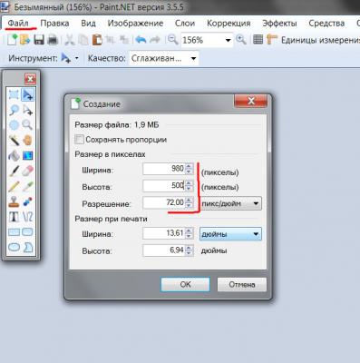Image resolution: width=360 pixels, height=363 pixels.
Task: Select the Pan hand tool
Action: [x=28, y=140]
